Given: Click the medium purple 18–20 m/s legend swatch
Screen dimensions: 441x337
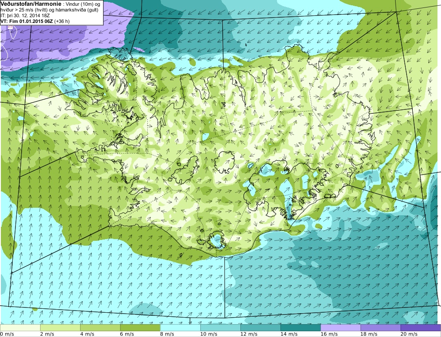Looking at the screenshot, I should [x=380, y=328].
